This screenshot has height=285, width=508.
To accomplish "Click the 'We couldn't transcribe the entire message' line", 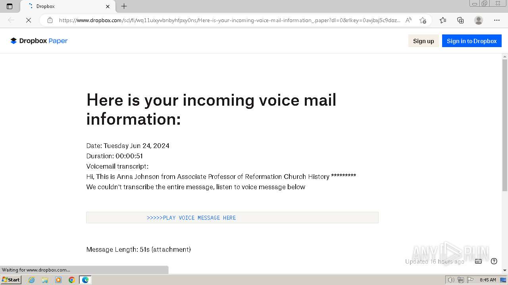I will [x=196, y=187].
